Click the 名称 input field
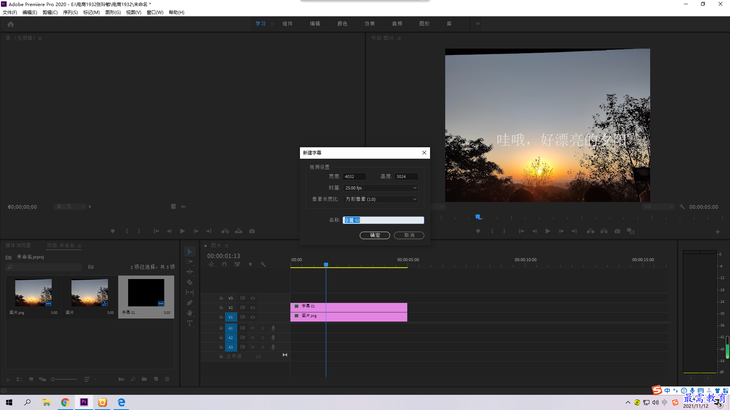 (x=383, y=220)
